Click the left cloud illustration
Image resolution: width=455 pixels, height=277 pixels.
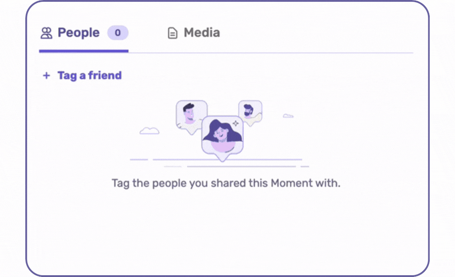pyautogui.click(x=150, y=131)
